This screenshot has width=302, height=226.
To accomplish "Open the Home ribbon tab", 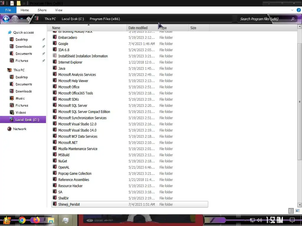I will click(x=25, y=10).
